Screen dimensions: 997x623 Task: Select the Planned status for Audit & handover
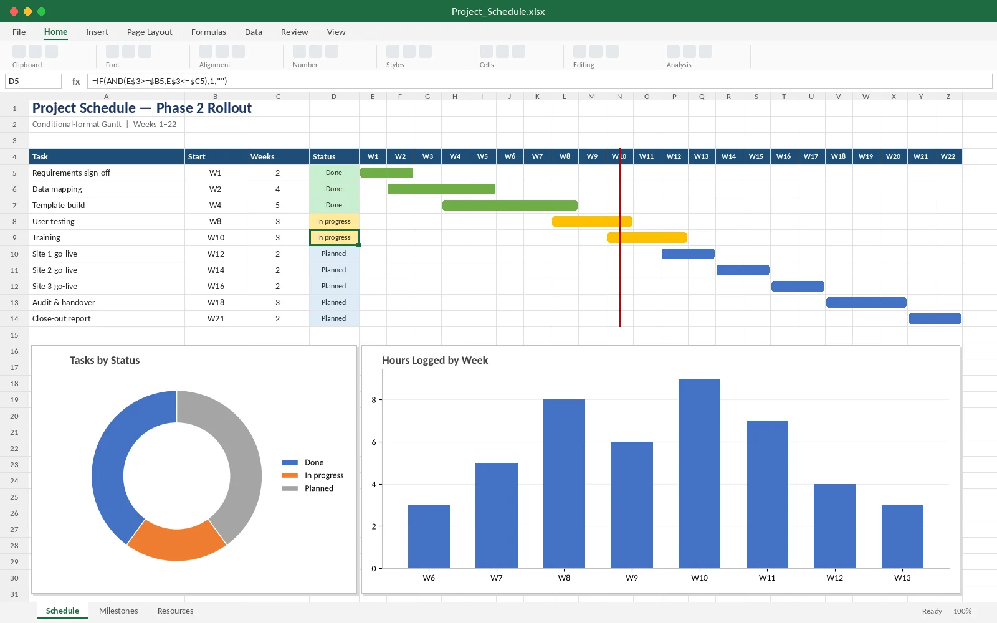334,302
